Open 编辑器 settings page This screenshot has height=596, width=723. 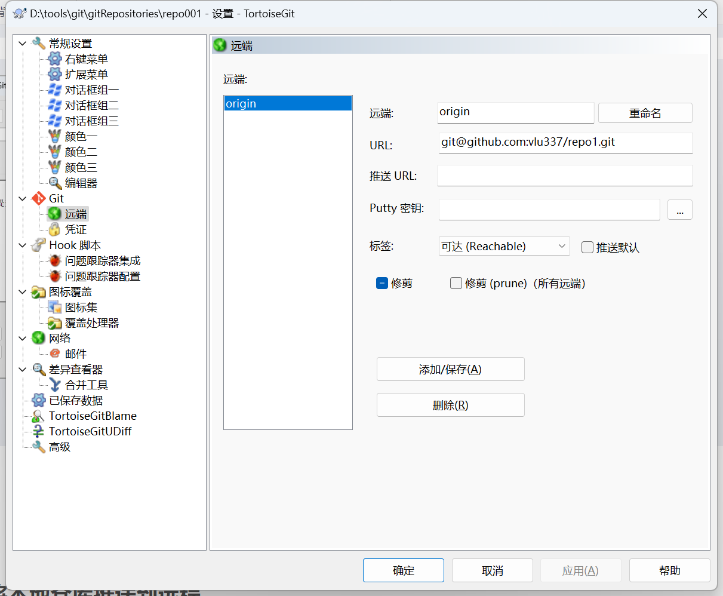81,183
